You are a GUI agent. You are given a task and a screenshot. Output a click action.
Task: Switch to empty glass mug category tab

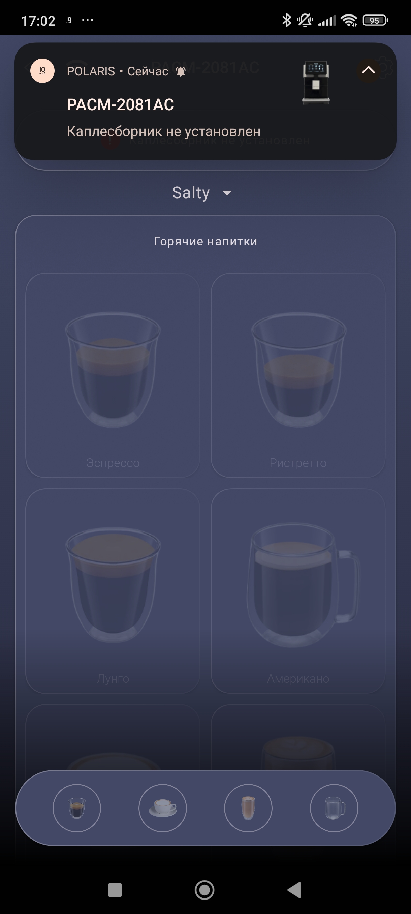[x=334, y=808]
